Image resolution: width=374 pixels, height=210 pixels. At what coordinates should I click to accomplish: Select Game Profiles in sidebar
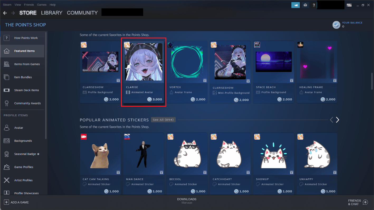point(22,167)
